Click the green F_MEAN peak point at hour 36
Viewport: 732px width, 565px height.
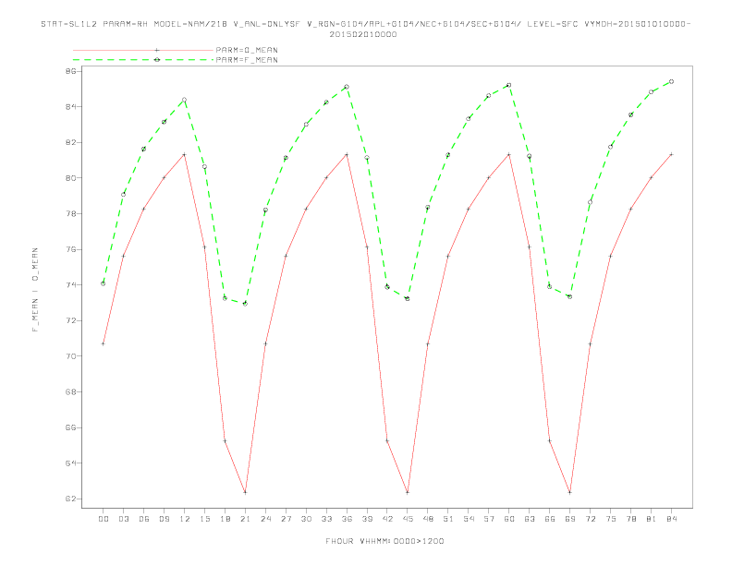tap(347, 87)
